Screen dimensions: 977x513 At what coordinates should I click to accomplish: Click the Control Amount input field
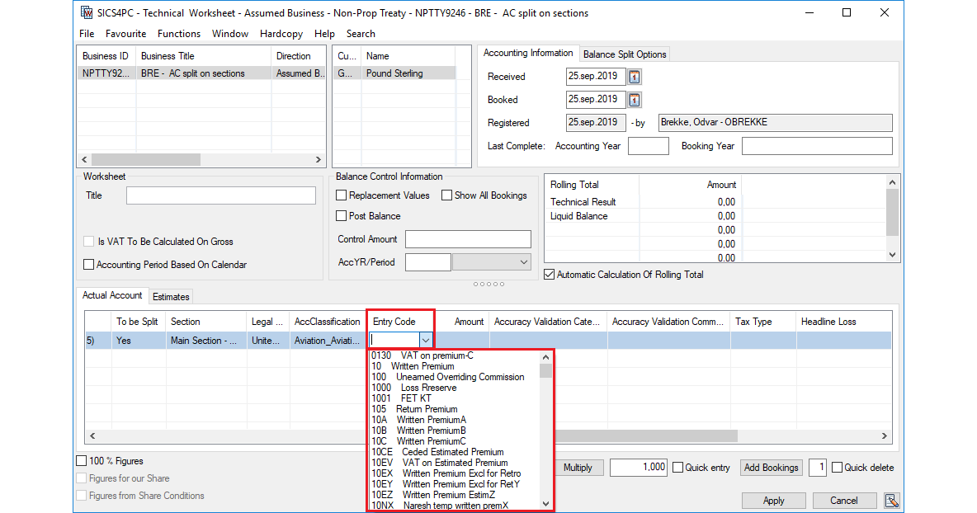468,239
